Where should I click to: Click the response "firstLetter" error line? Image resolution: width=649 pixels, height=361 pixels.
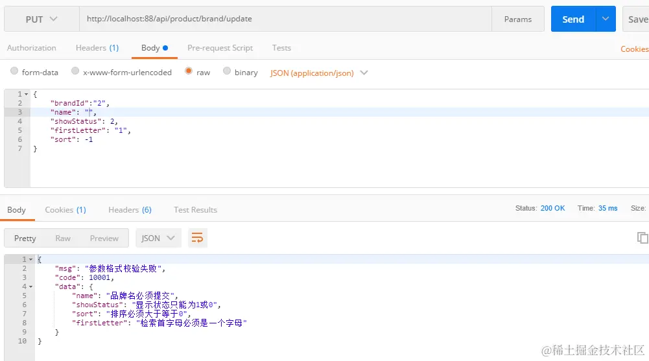tap(159, 323)
